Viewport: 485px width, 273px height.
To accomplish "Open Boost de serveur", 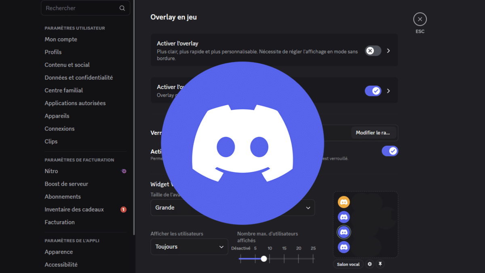I will pyautogui.click(x=66, y=184).
